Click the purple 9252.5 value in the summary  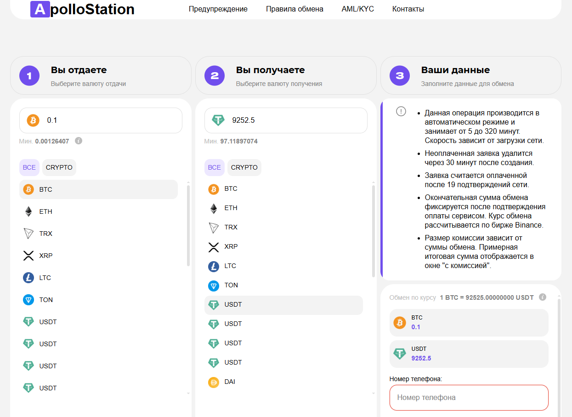click(x=421, y=358)
